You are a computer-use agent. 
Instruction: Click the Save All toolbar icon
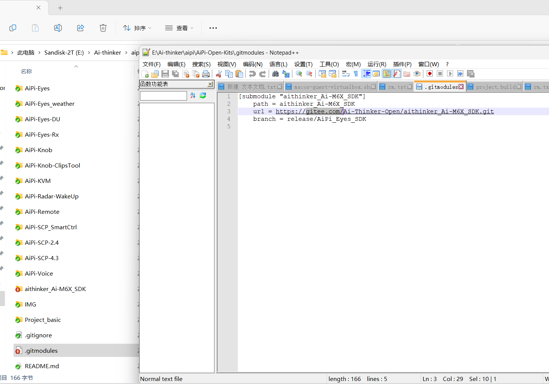point(175,74)
